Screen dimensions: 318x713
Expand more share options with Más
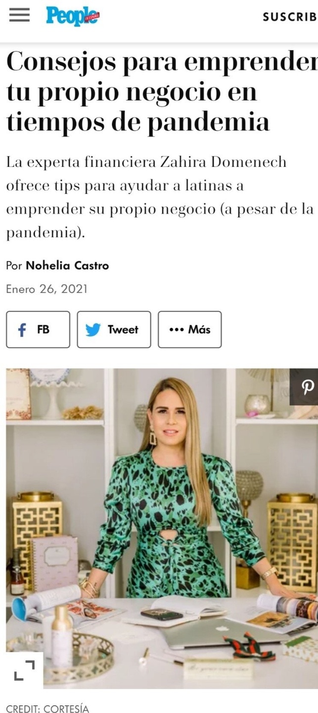tap(199, 329)
